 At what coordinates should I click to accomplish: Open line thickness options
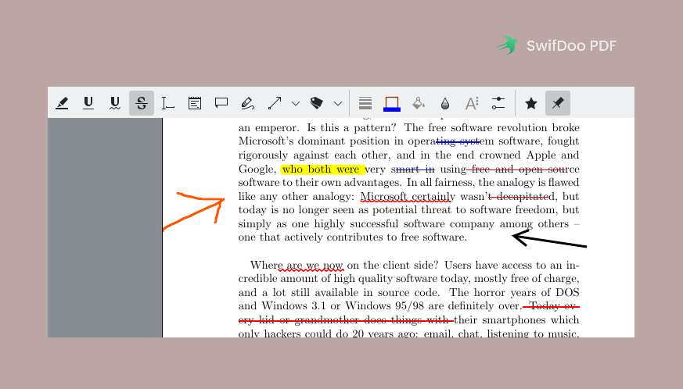[x=365, y=103]
